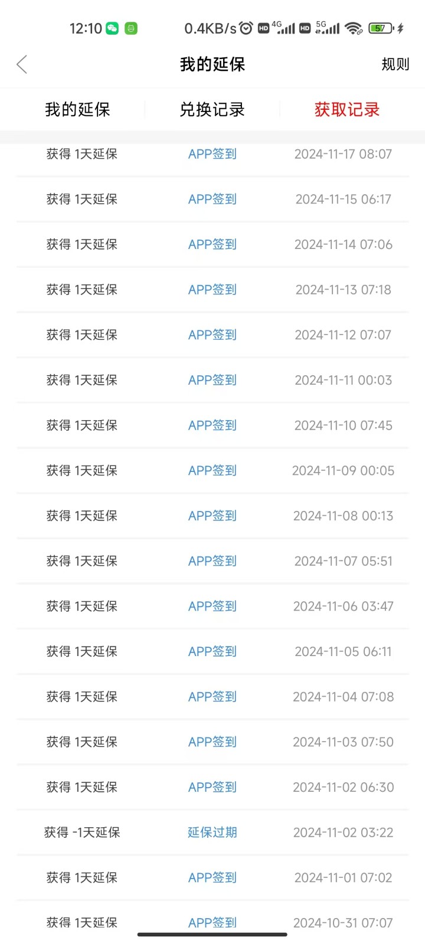Tap the battery indicator icon
Viewport: 425px width, 944px height.
coord(381,28)
